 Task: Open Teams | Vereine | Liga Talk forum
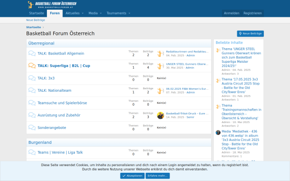click(60, 153)
